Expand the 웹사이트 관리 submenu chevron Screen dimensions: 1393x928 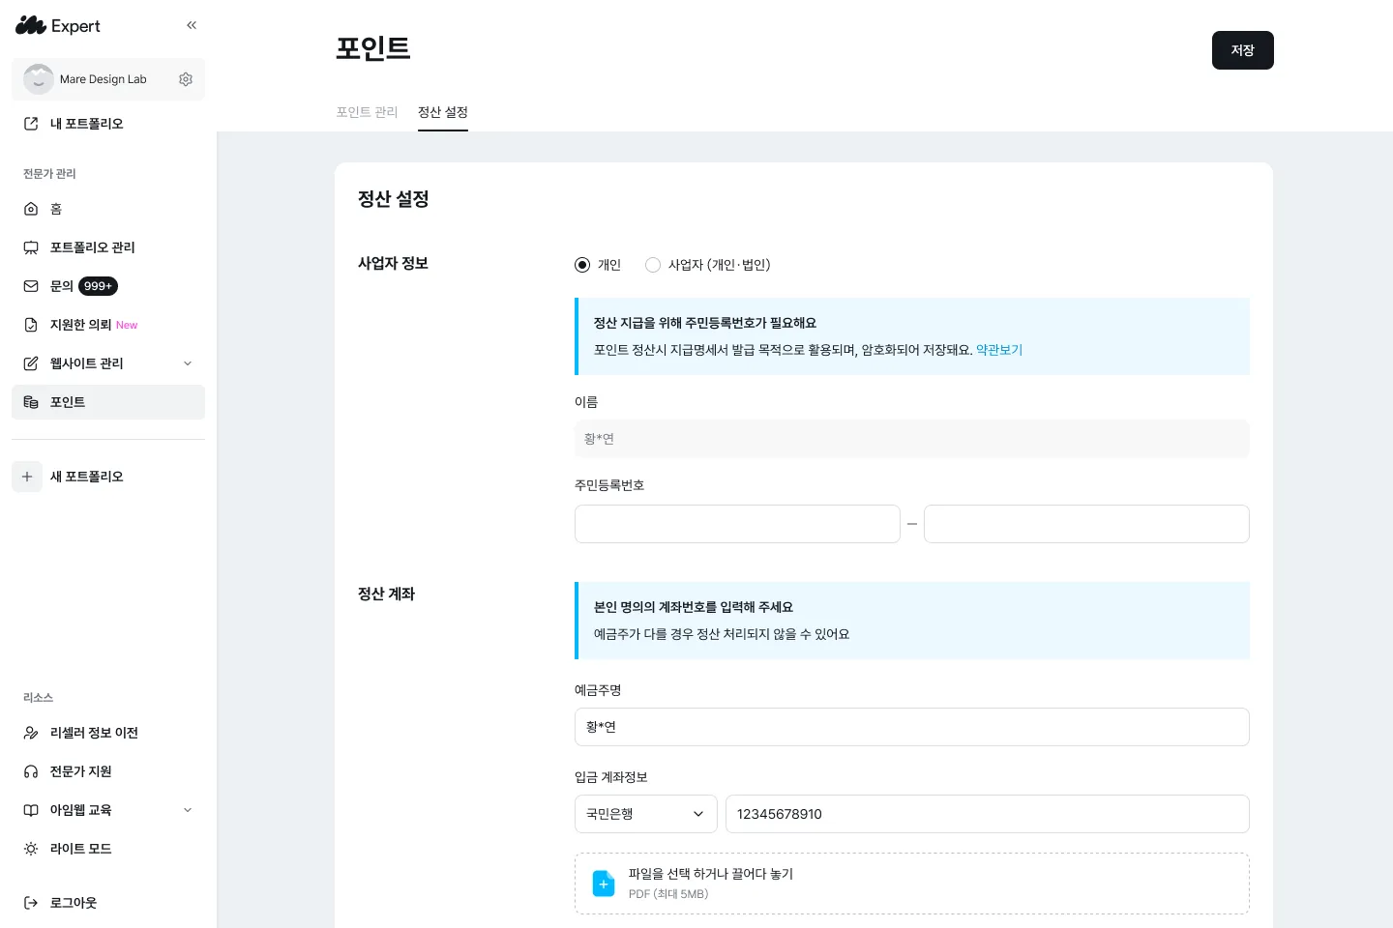coord(188,363)
